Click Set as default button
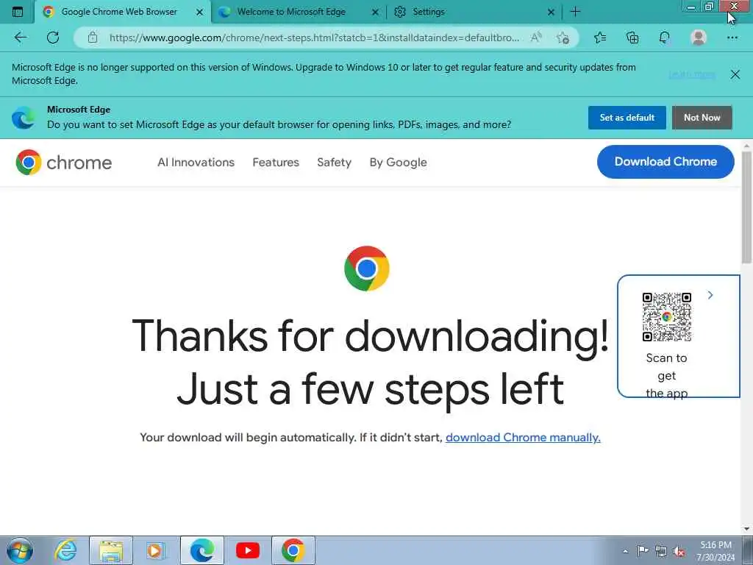This screenshot has width=753, height=565. pos(627,118)
